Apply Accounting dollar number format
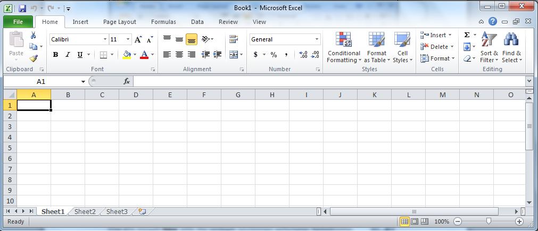Image resolution: width=538 pixels, height=231 pixels. (255, 54)
